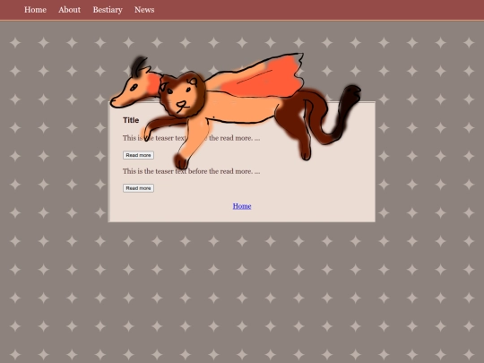Click the first Read more button under Title

[138, 155]
